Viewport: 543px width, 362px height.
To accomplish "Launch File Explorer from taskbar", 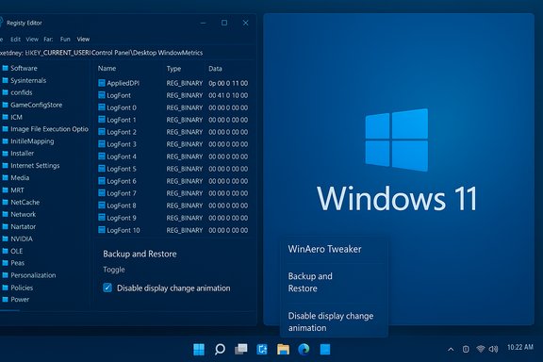I will (x=283, y=349).
